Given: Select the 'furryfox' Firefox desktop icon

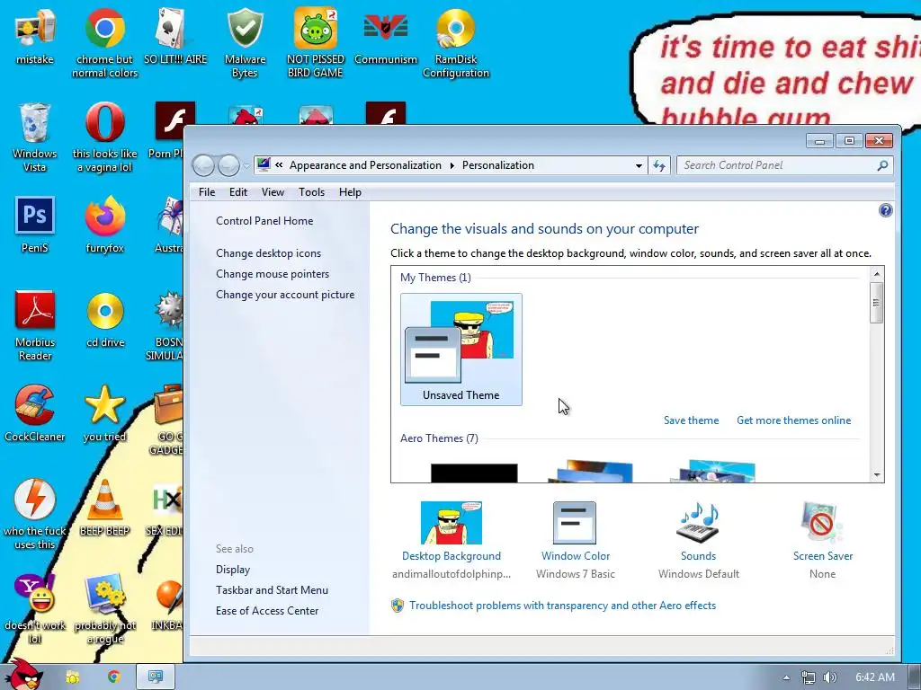Looking at the screenshot, I should [104, 226].
